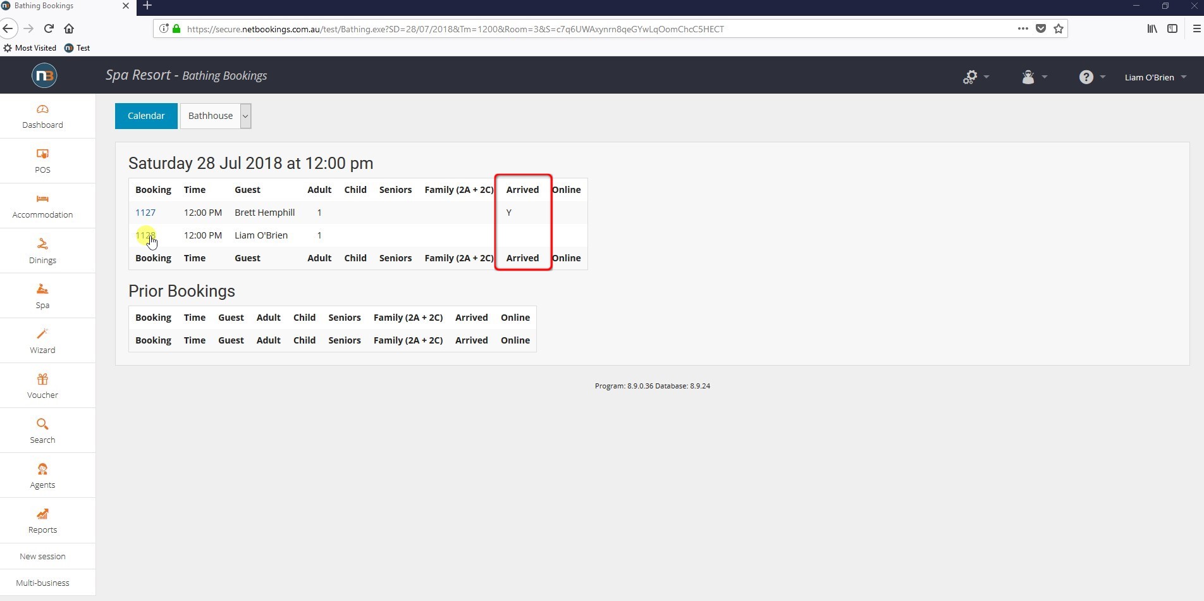This screenshot has height=601, width=1204.
Task: Open the POS sidebar item
Action: click(x=42, y=161)
